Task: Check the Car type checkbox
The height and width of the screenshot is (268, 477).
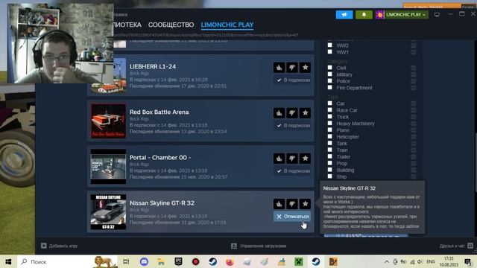Action: click(329, 103)
